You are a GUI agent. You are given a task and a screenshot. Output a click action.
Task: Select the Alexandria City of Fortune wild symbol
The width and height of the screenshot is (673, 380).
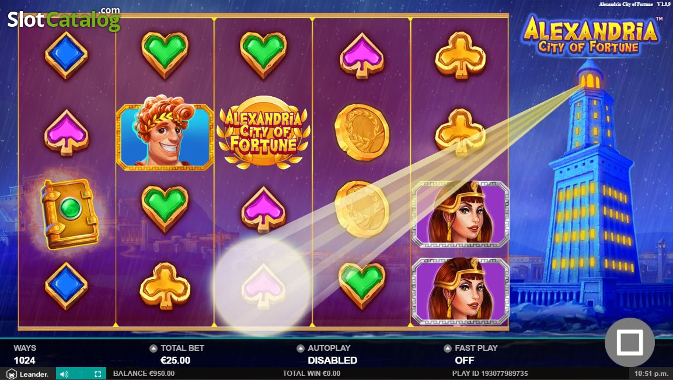pyautogui.click(x=263, y=132)
